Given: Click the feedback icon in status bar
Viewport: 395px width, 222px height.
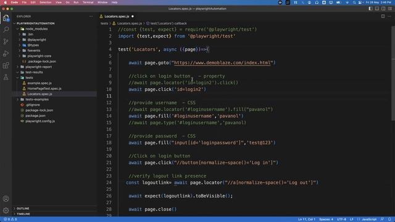Looking at the screenshot, I should pyautogui.click(x=383, y=220).
